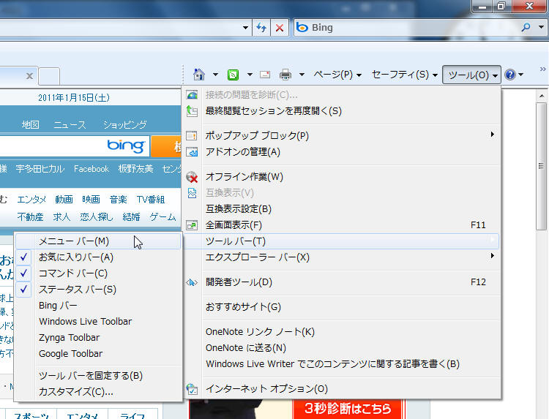Click the 宇多田ヒカル trending link

tap(40, 169)
